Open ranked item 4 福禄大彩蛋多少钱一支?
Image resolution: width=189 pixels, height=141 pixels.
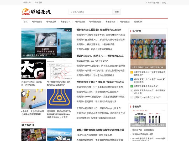(x=149, y=92)
